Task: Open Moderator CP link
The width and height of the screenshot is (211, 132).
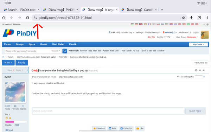Action: [x=185, y=32]
